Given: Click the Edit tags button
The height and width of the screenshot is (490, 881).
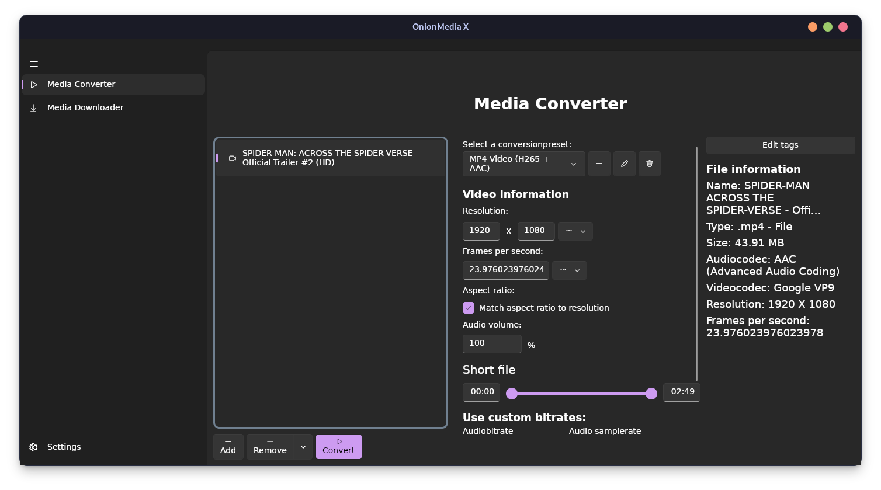Looking at the screenshot, I should pos(781,145).
